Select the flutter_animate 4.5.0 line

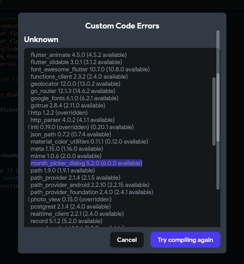tap(79, 55)
